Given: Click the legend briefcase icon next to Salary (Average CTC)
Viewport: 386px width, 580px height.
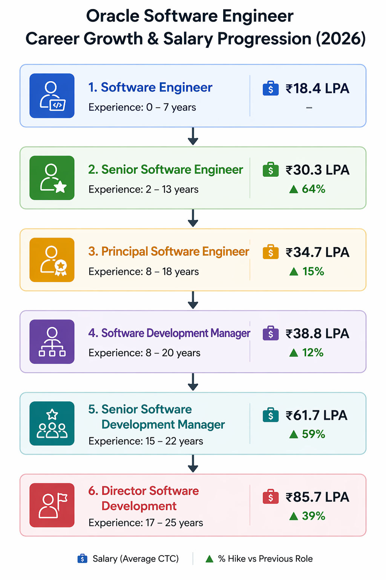Looking at the screenshot, I should (82, 558).
